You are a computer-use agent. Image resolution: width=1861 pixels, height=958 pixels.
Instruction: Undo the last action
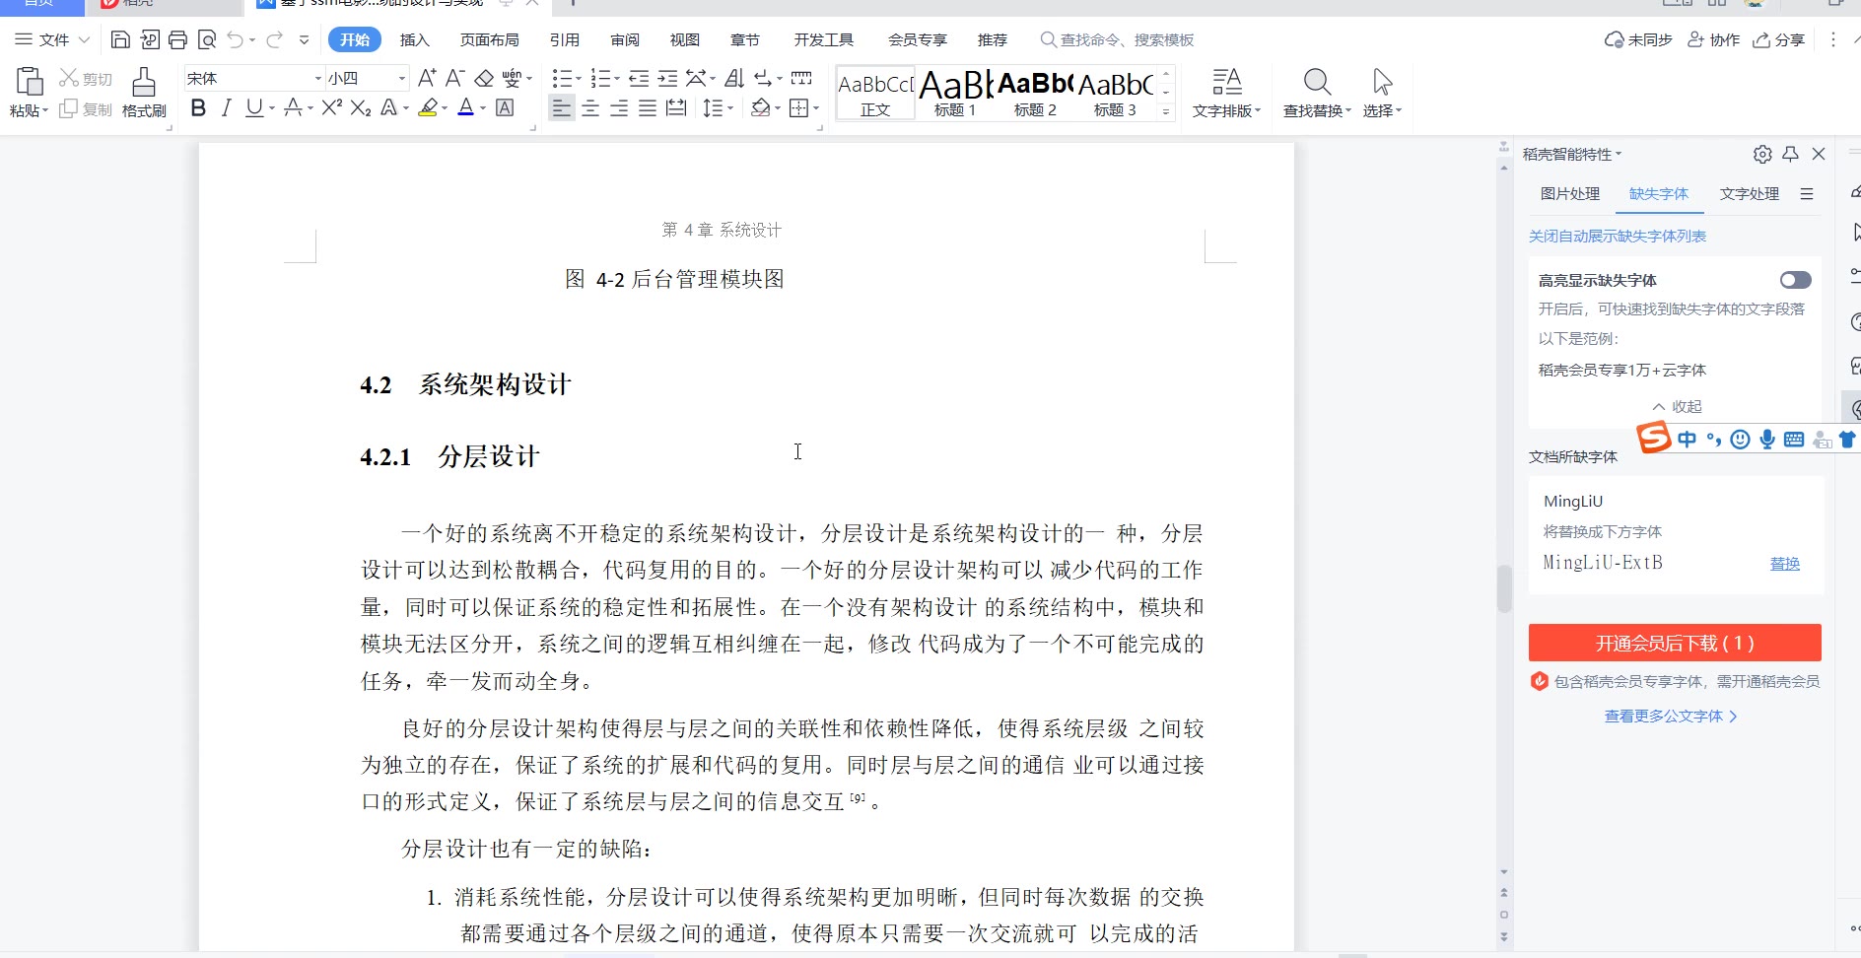point(235,39)
